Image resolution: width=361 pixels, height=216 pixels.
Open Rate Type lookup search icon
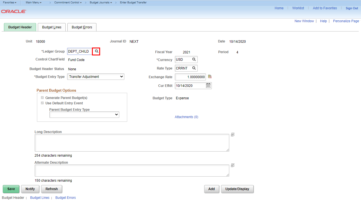[194, 68]
